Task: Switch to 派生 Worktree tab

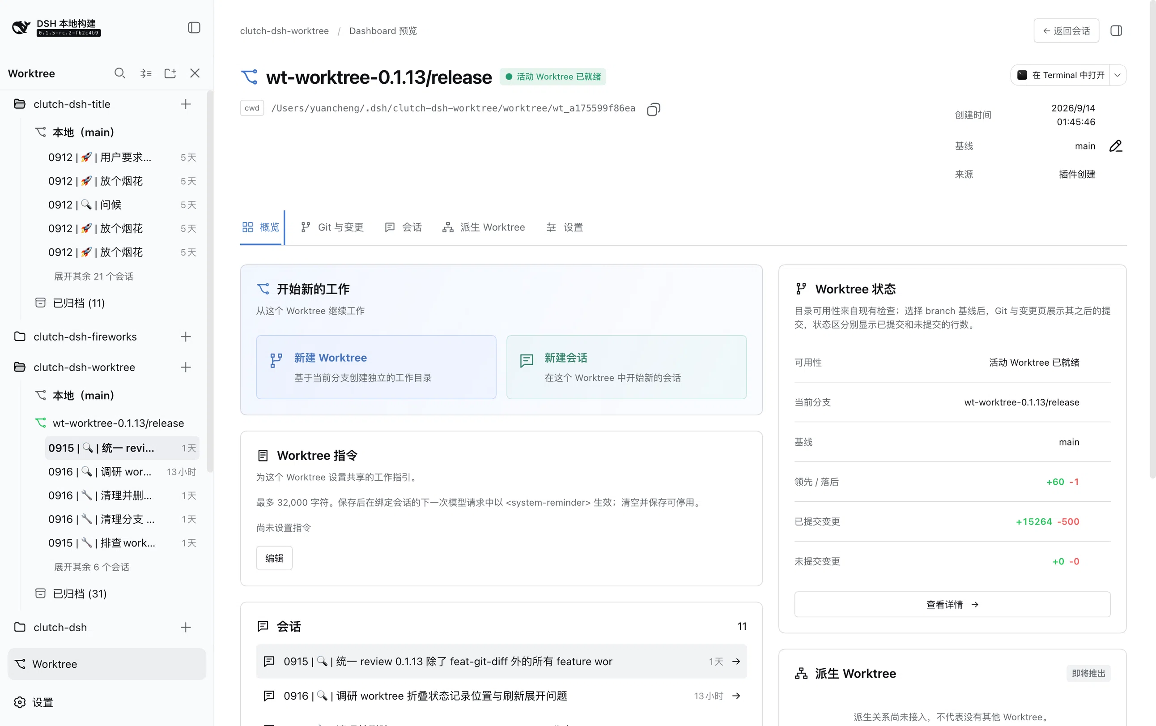Action: pyautogui.click(x=484, y=227)
